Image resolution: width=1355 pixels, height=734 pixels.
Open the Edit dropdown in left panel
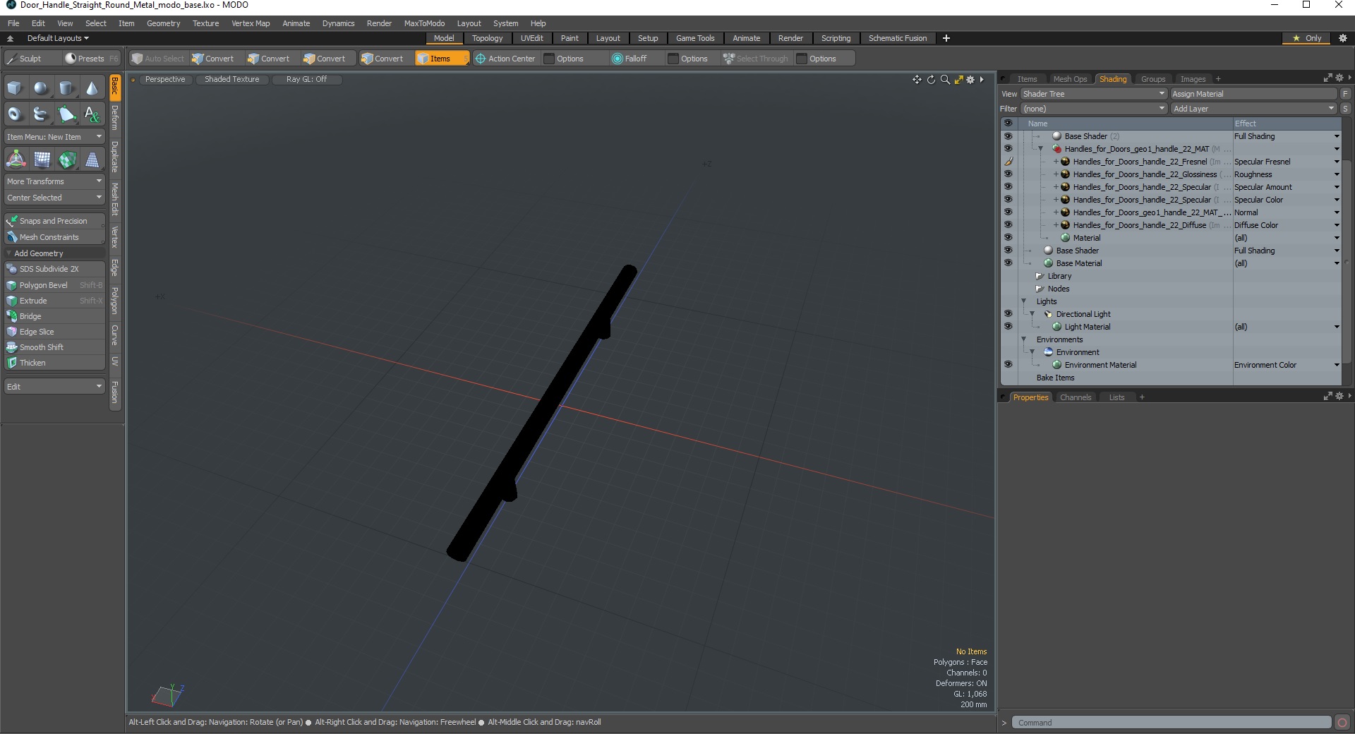(x=54, y=387)
